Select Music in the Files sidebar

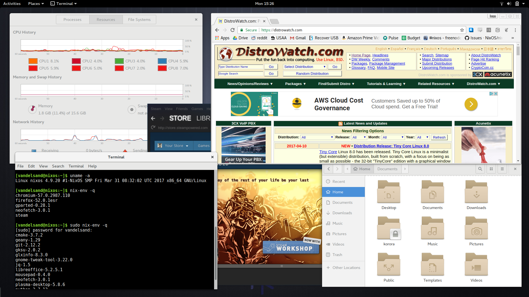343,223
